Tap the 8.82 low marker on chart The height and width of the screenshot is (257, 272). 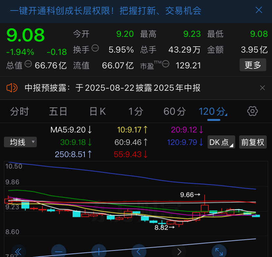coord(165,227)
